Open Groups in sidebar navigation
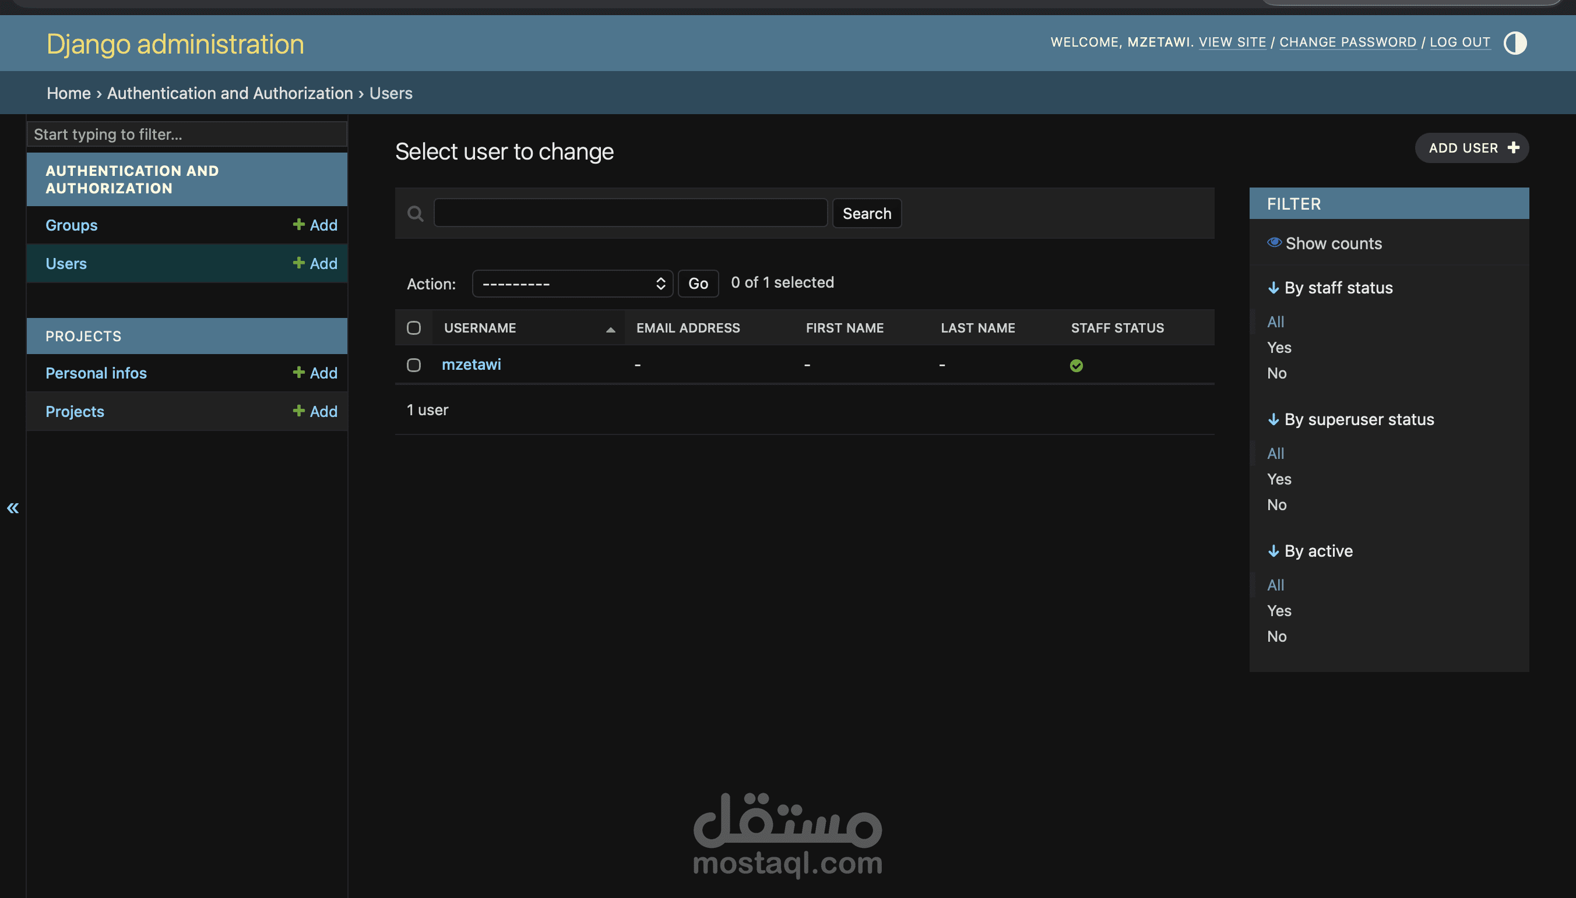1576x898 pixels. point(72,225)
